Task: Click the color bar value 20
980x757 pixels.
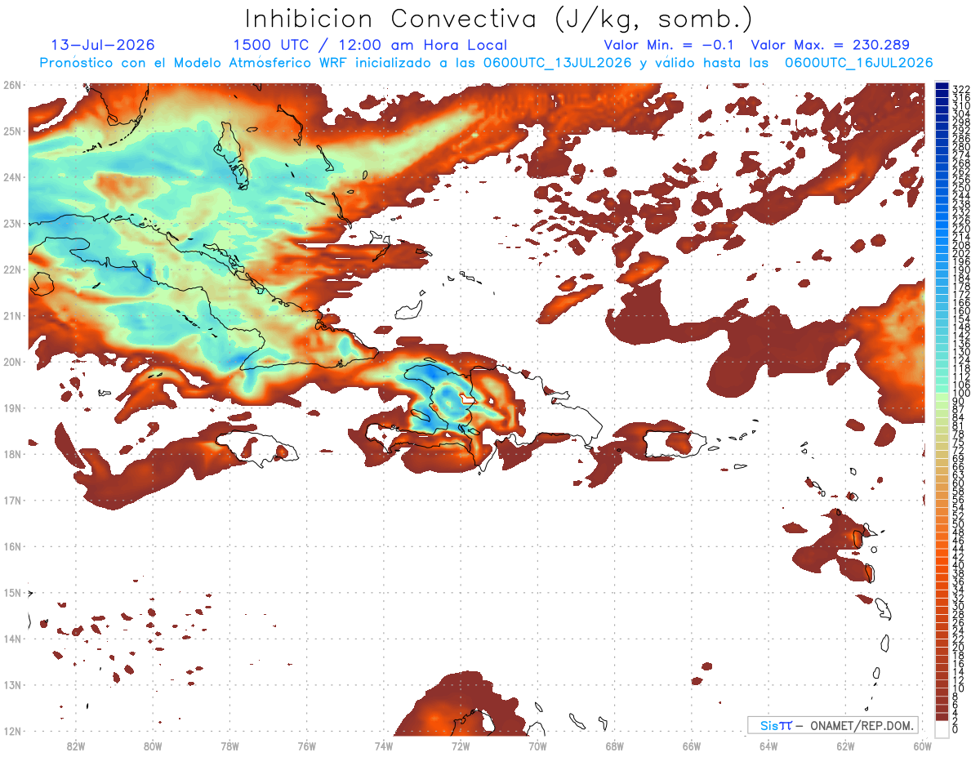Action: click(x=958, y=648)
